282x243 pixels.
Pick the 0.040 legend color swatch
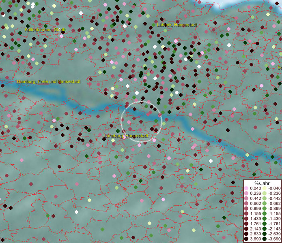[x=246, y=188]
